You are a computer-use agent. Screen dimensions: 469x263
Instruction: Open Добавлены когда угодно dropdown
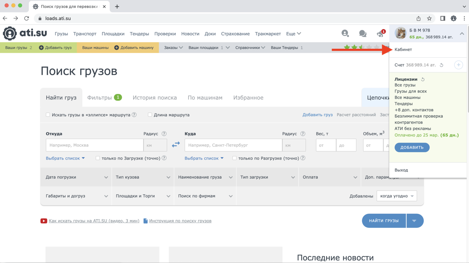[397, 196]
